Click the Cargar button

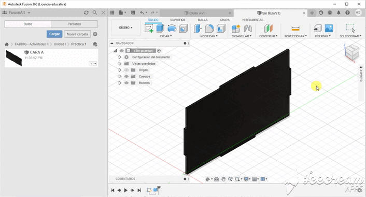point(54,34)
